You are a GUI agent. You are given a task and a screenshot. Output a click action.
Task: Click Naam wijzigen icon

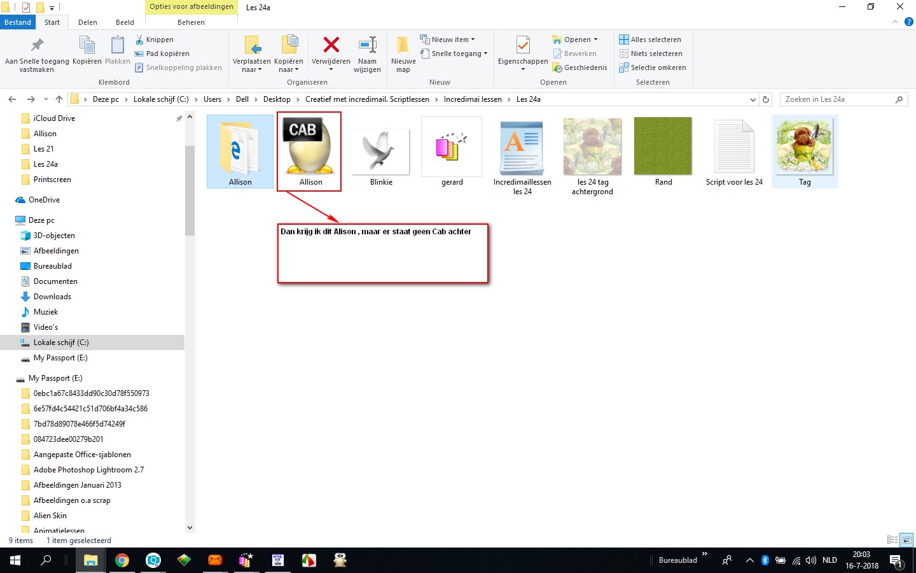[367, 45]
